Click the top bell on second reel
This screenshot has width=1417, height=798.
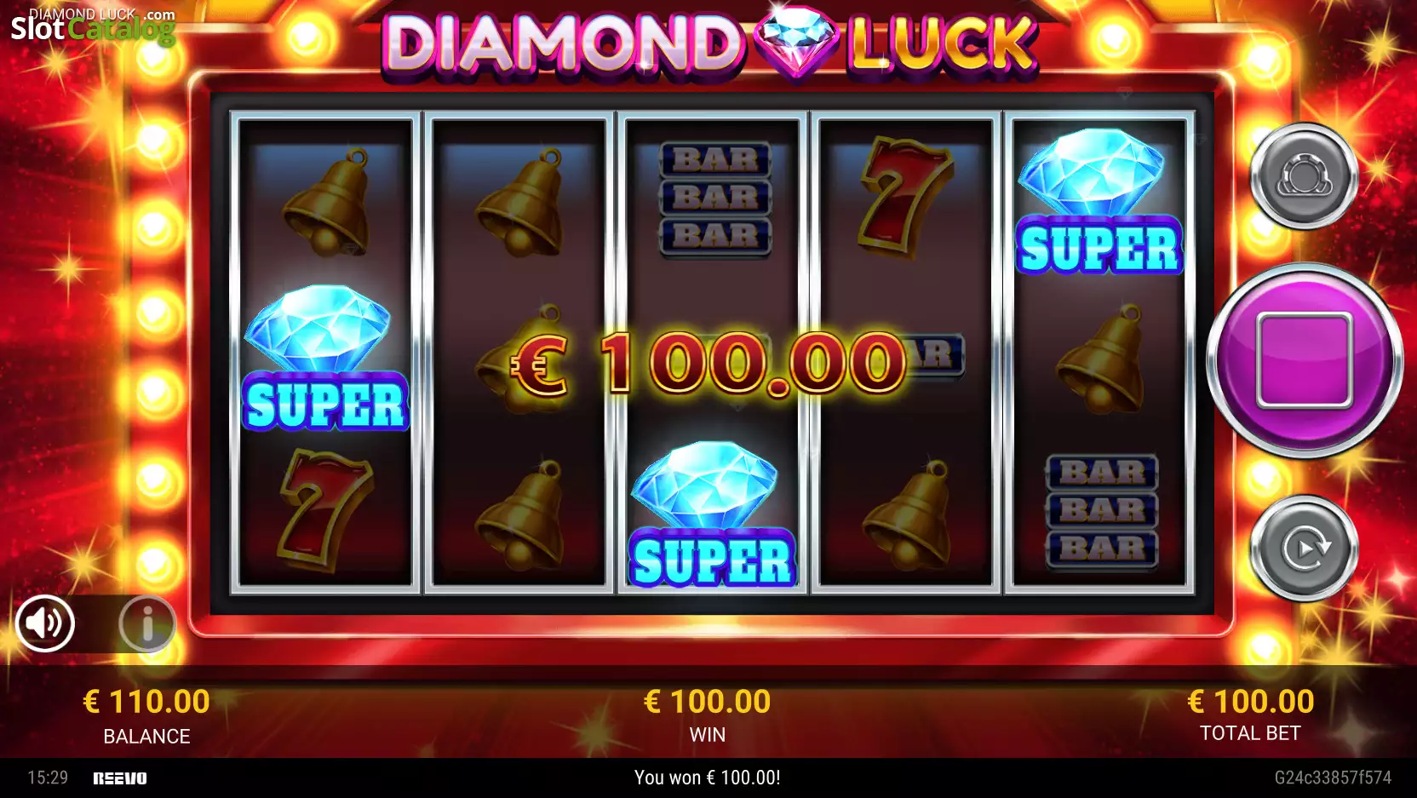click(520, 203)
